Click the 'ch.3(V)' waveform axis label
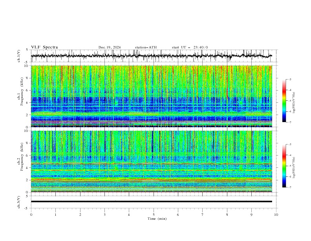The width and height of the screenshot is (311, 241). 19,202
